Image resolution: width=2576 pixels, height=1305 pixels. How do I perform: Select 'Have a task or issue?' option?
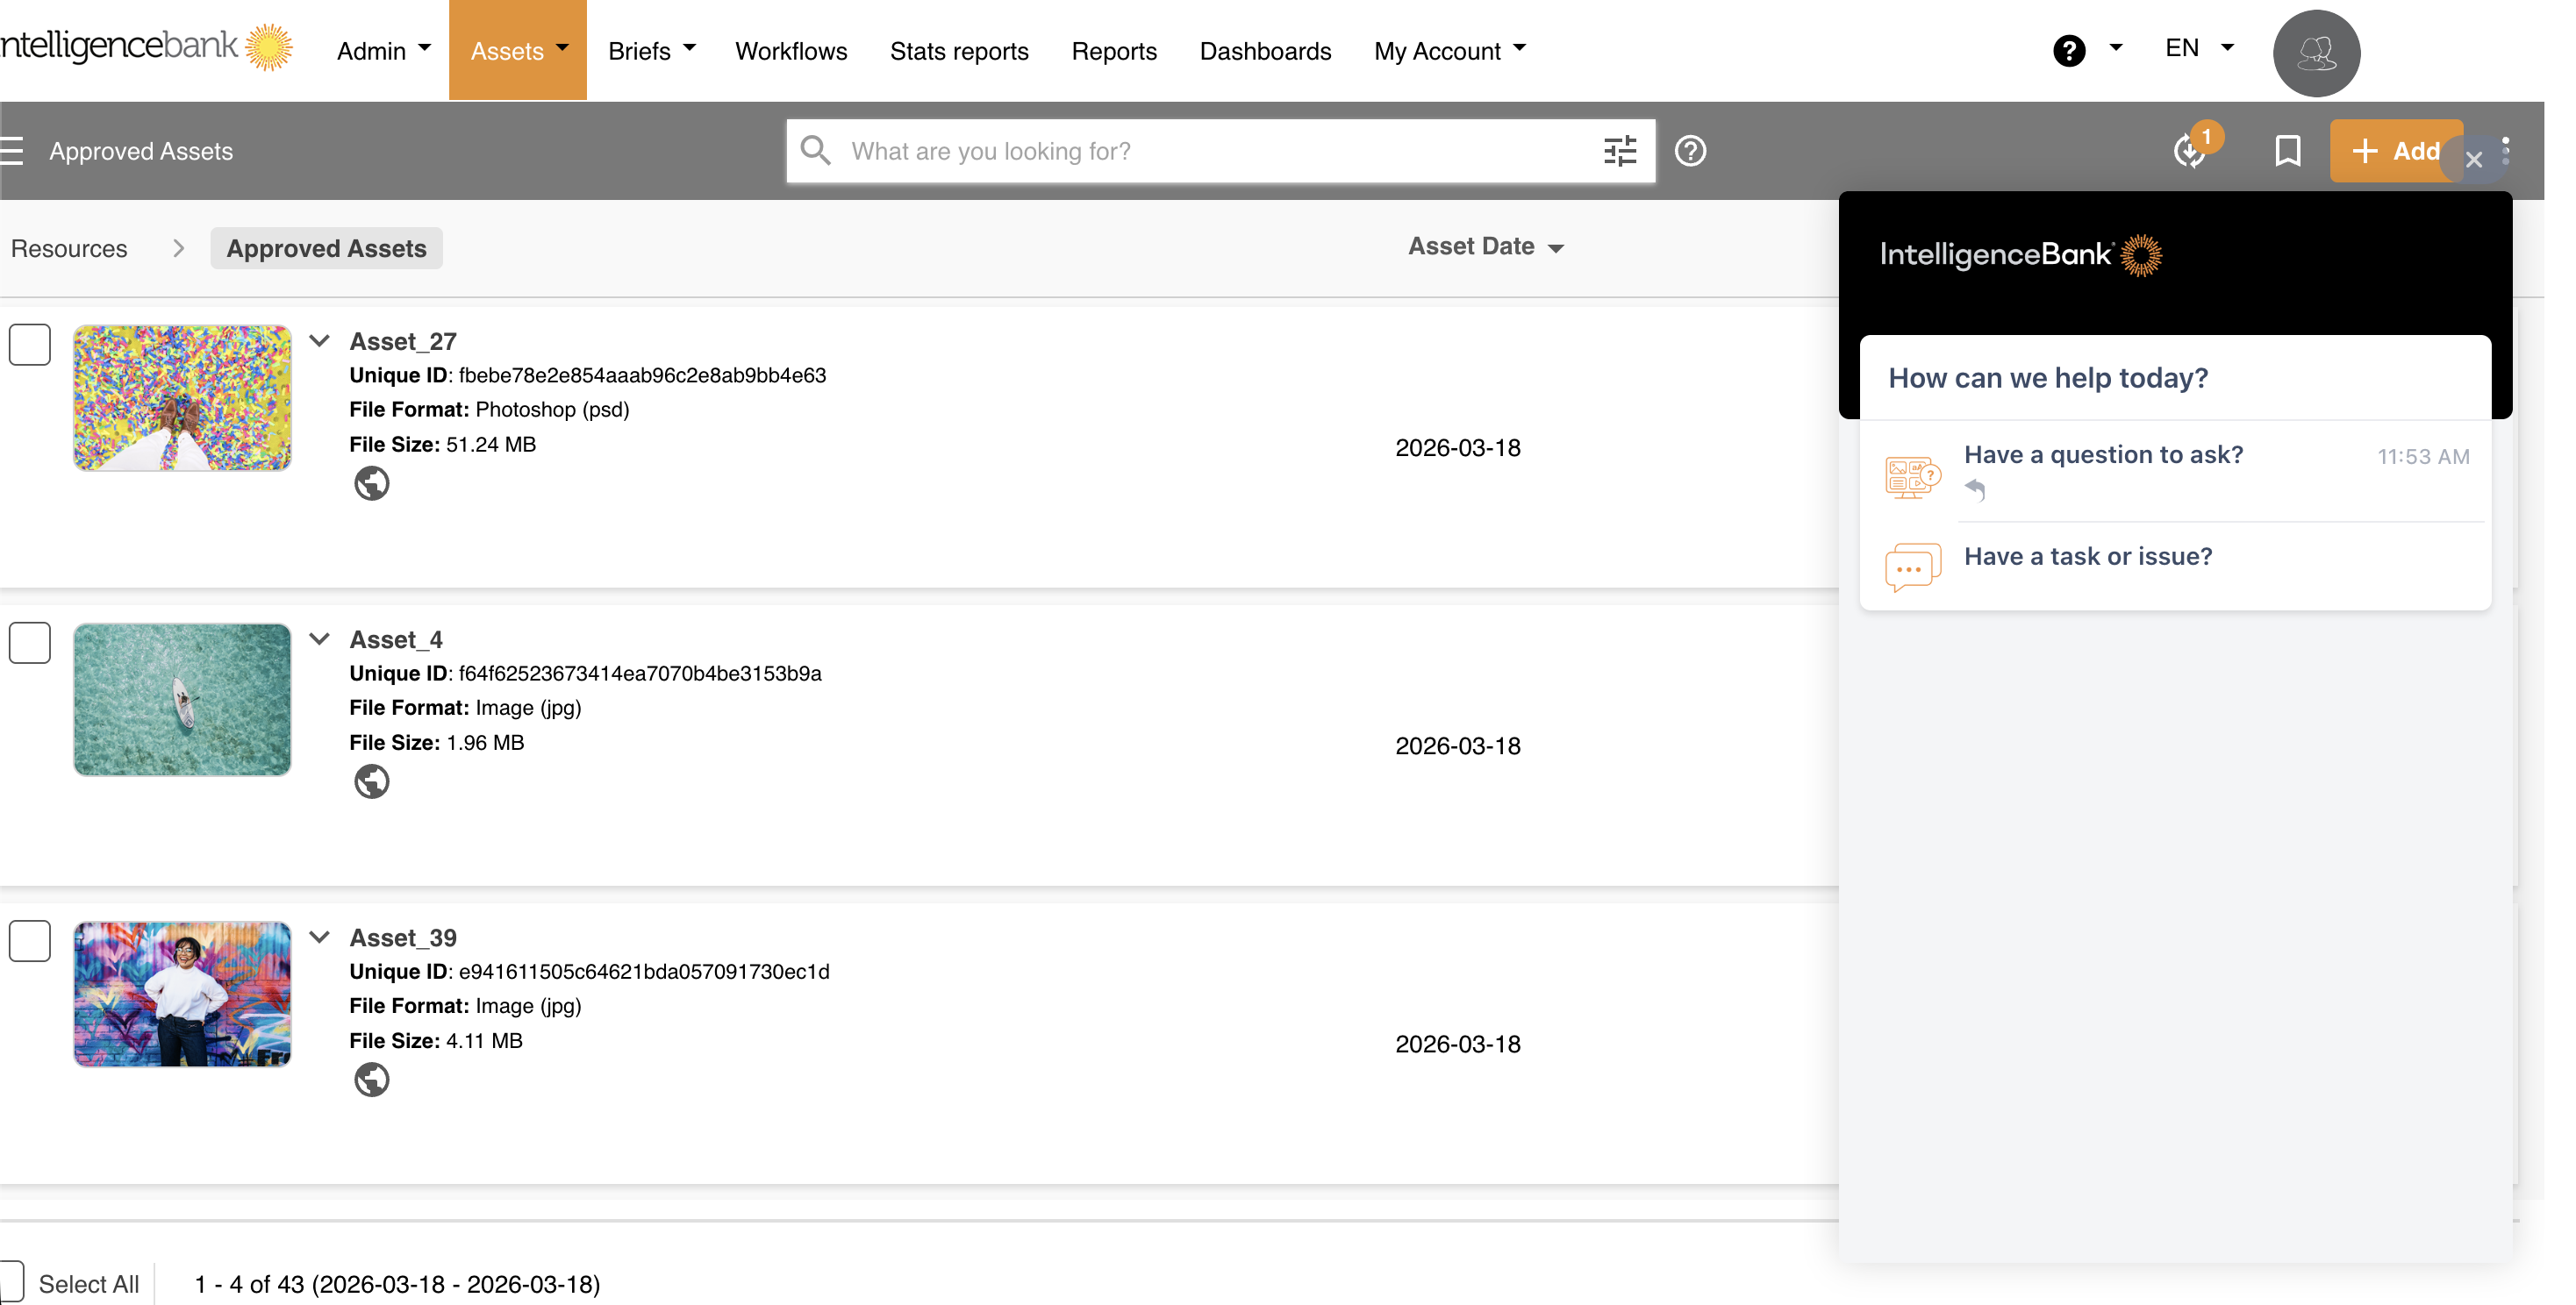point(2087,557)
